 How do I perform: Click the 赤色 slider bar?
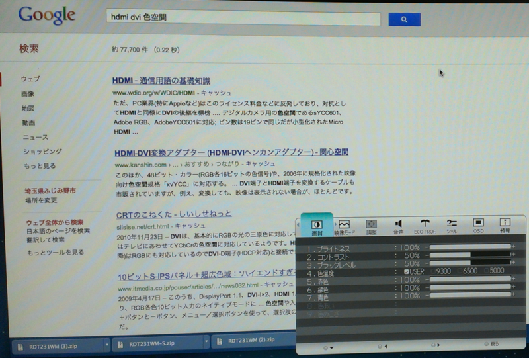point(470,279)
